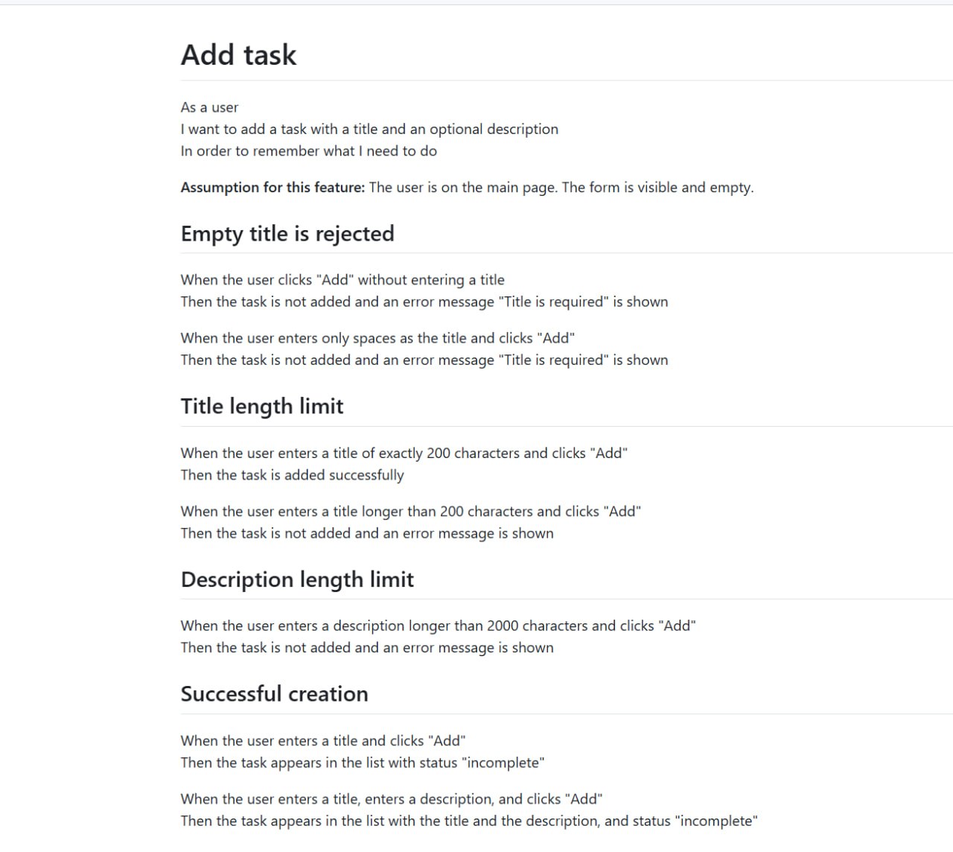Viewport: 953px width, 852px height.
Task: Click the line 'list with status "incomplete"'
Action: [363, 763]
